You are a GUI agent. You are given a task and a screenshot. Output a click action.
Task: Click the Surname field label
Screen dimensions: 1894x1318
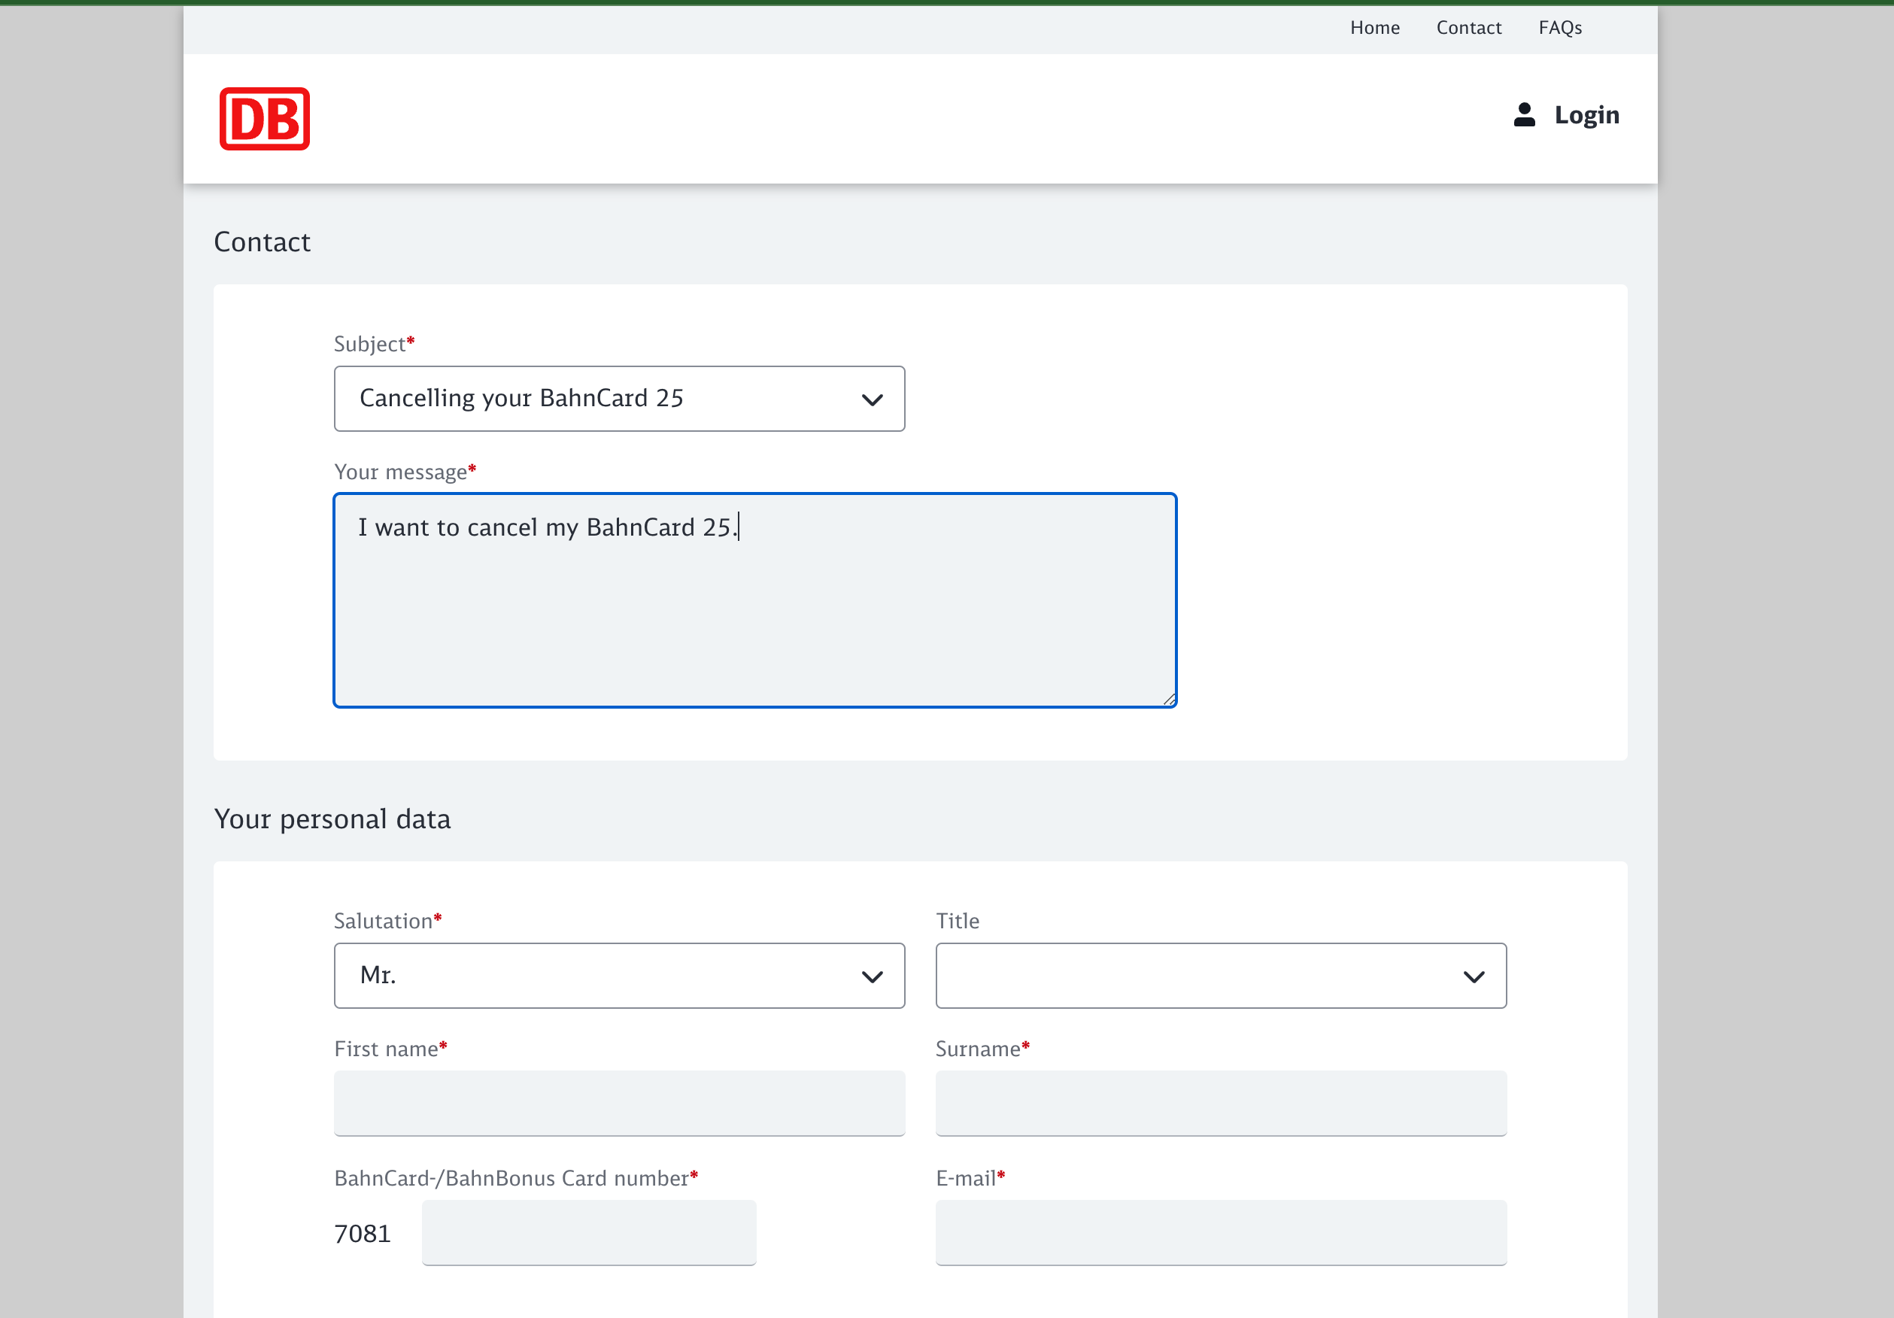[982, 1049]
